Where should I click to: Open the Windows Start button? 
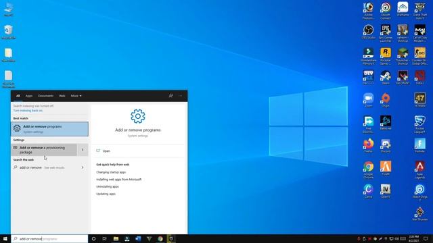5,238
